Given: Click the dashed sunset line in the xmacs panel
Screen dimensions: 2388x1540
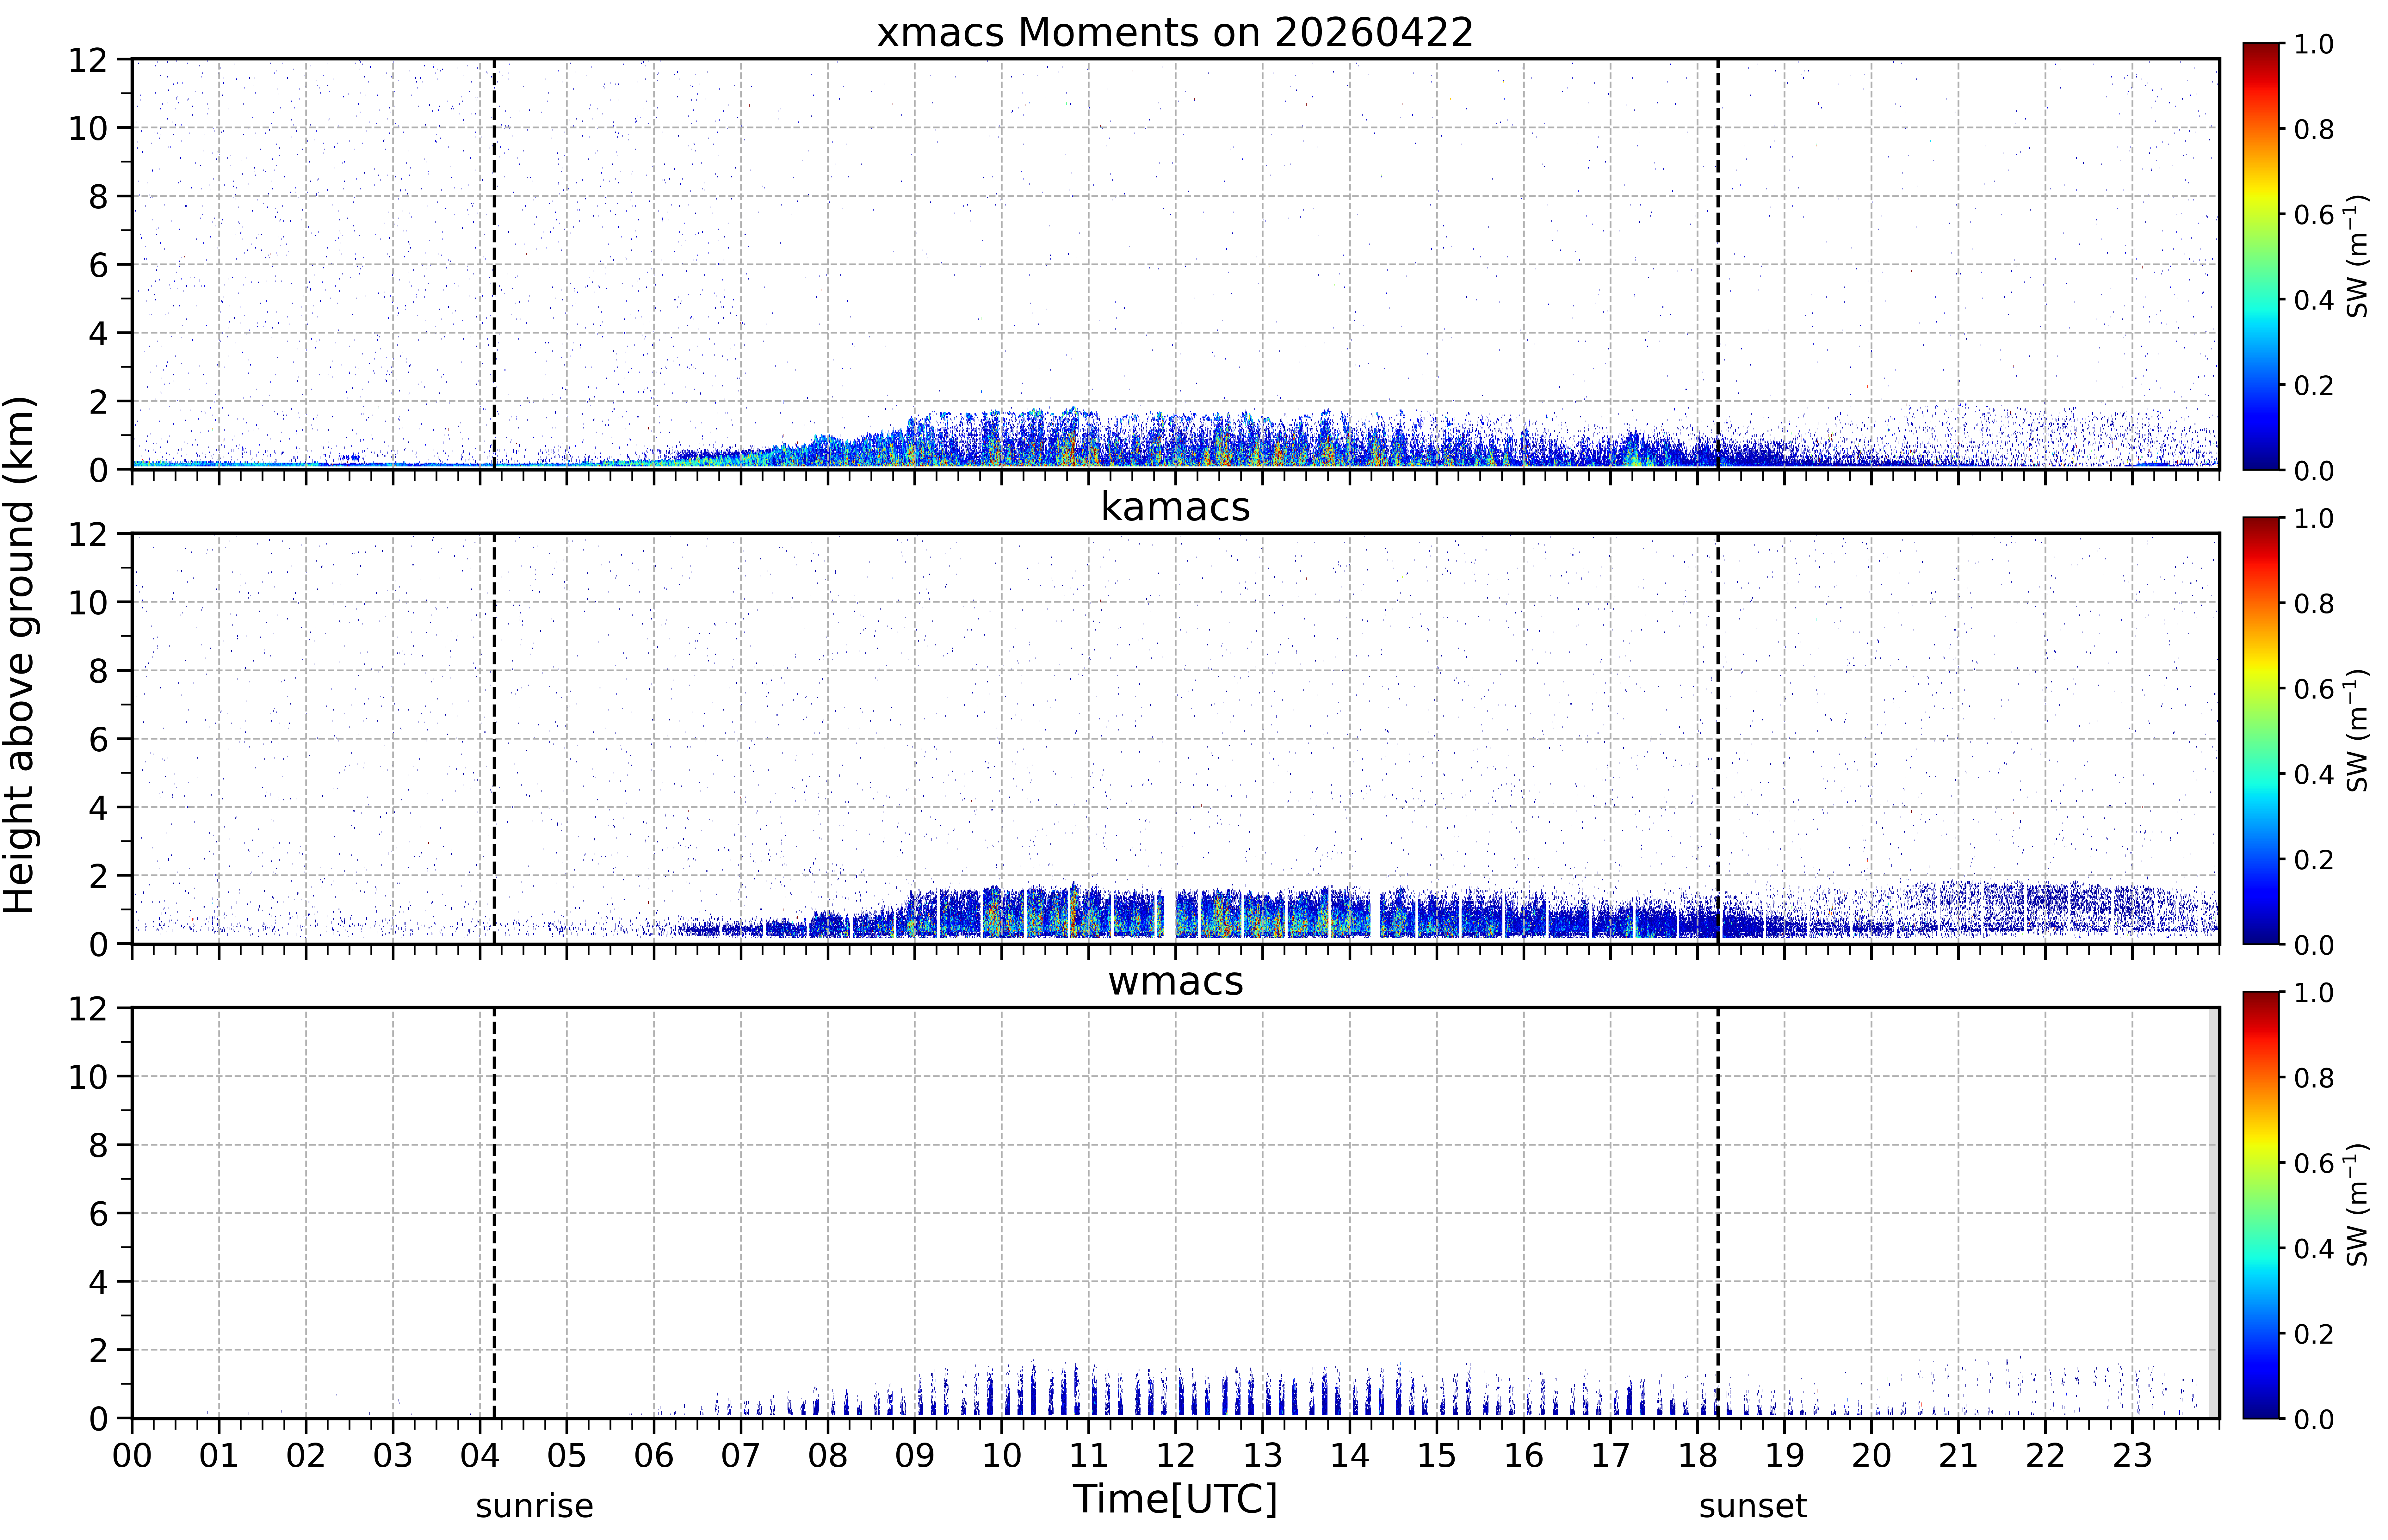Looking at the screenshot, I should 1718,264.
